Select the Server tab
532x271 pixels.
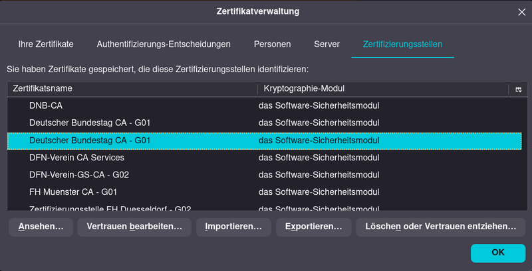point(327,44)
